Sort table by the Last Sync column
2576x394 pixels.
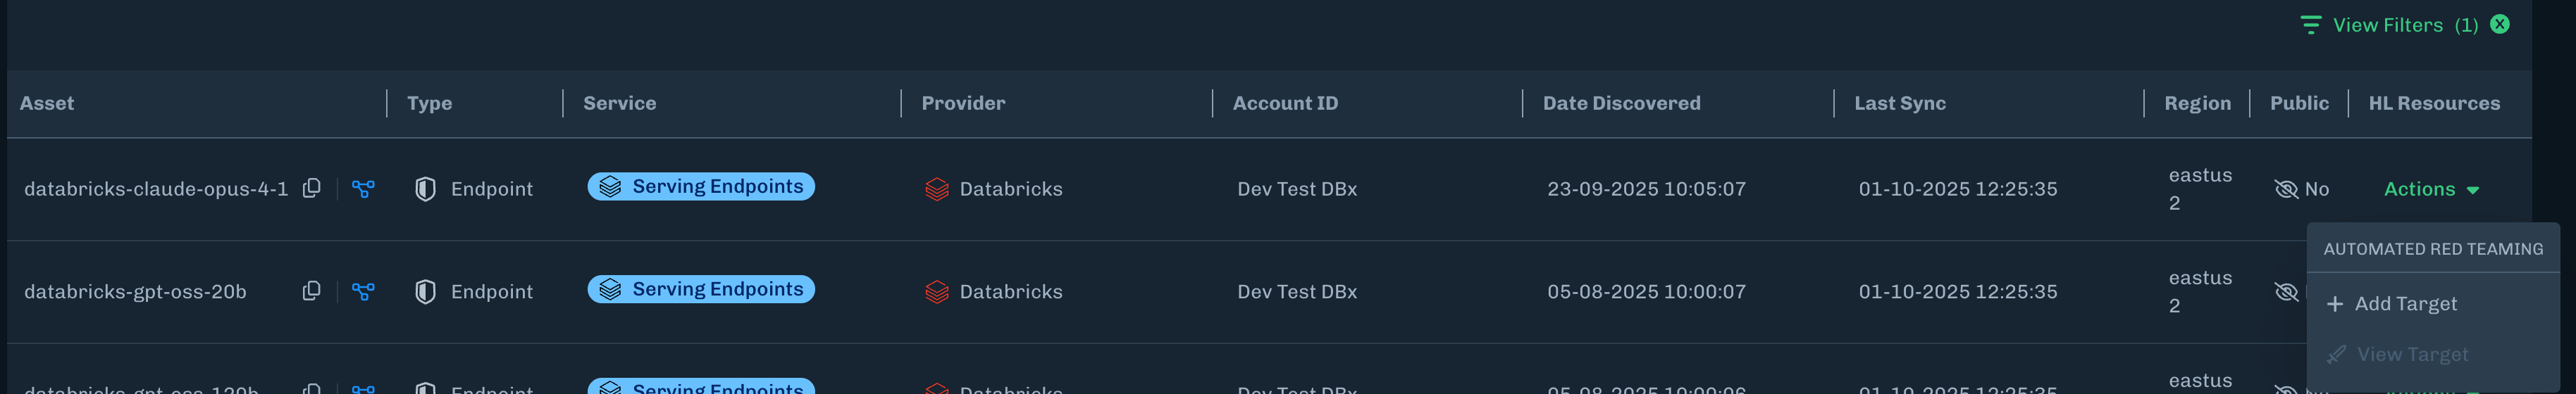(1899, 103)
